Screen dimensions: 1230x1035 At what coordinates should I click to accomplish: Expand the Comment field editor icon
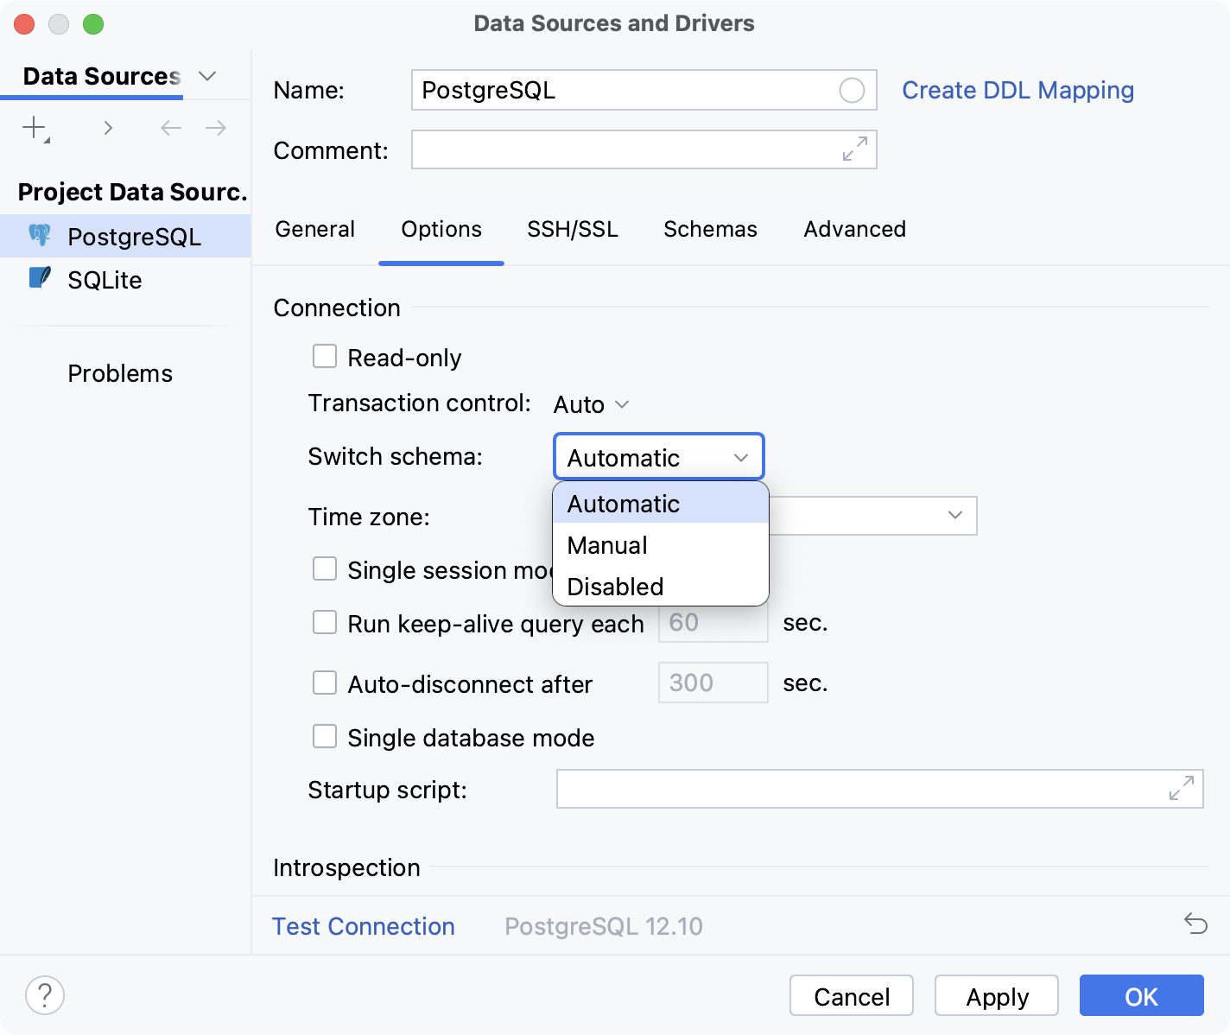(853, 149)
